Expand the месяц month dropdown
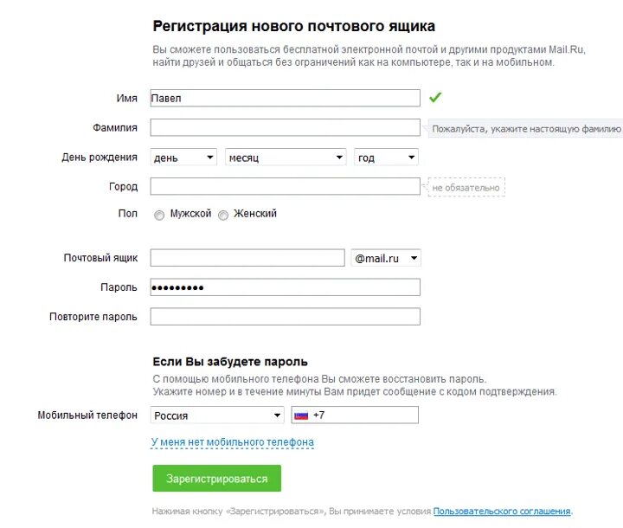This screenshot has height=528, width=623. pyautogui.click(x=286, y=158)
